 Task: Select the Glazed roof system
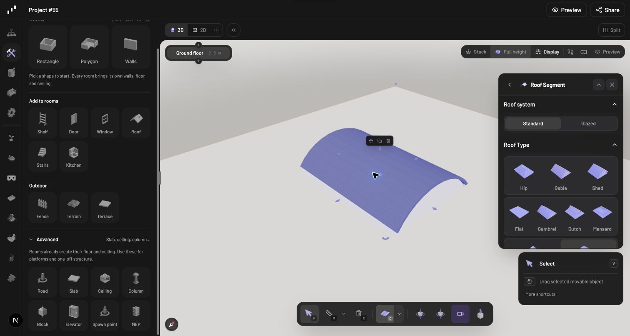click(x=588, y=123)
